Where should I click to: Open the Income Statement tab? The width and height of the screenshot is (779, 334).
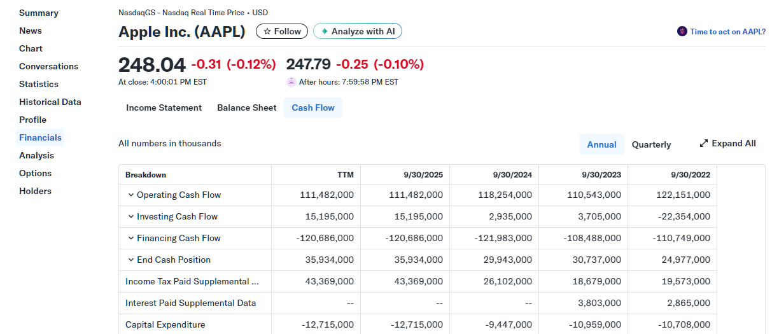[164, 108]
